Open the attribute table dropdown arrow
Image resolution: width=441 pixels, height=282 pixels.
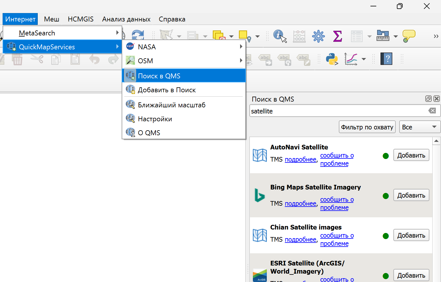pyautogui.click(x=370, y=37)
